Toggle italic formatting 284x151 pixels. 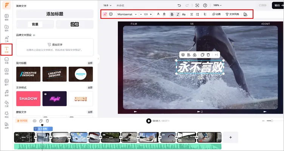point(178,14)
